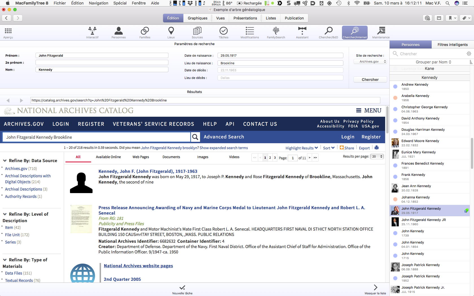474x296 pixels.
Task: Click the Press Release document thumbnail
Action: click(81, 219)
